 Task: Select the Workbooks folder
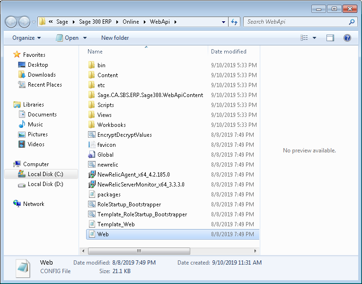111,124
